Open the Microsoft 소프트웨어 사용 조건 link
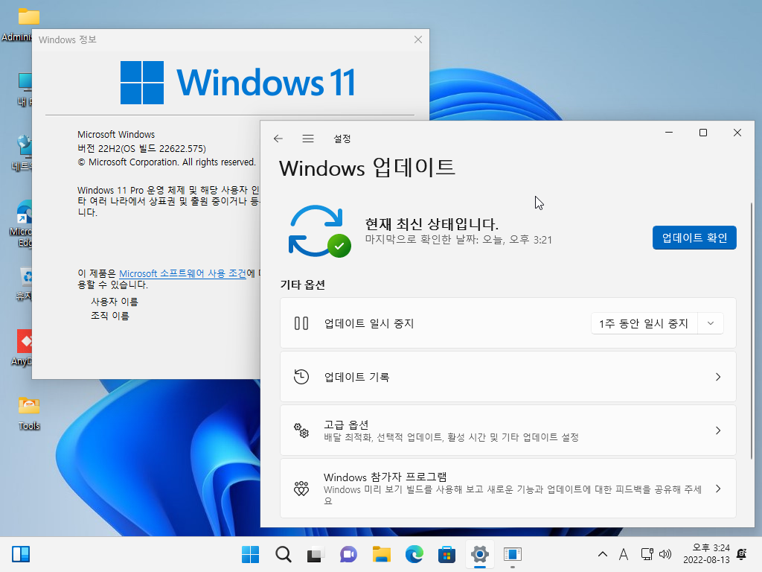This screenshot has width=762, height=572. 183,273
